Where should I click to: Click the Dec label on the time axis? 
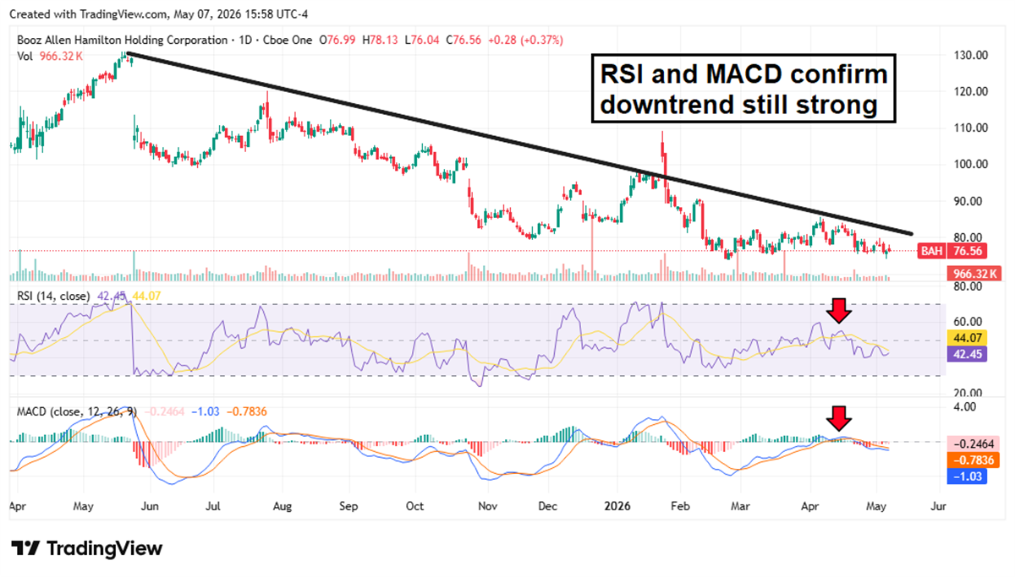[x=548, y=508]
